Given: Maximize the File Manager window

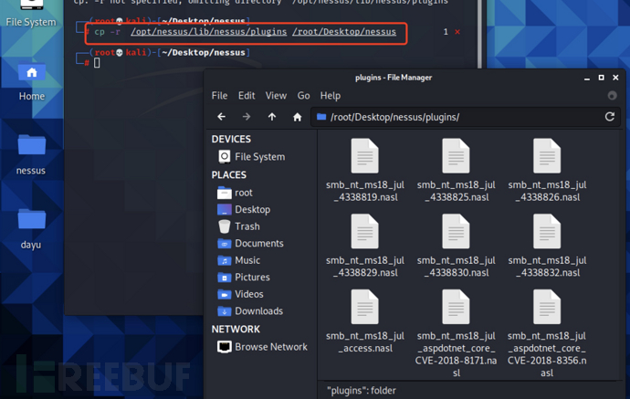Looking at the screenshot, I should (601, 78).
